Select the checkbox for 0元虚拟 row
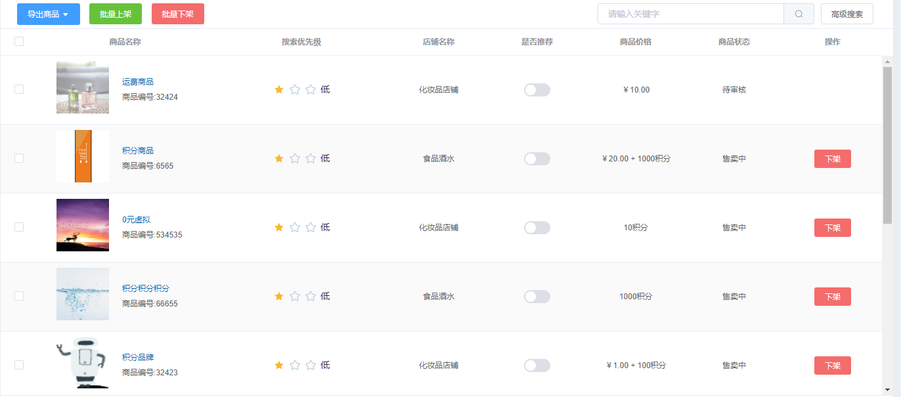The width and height of the screenshot is (901, 397). [19, 227]
